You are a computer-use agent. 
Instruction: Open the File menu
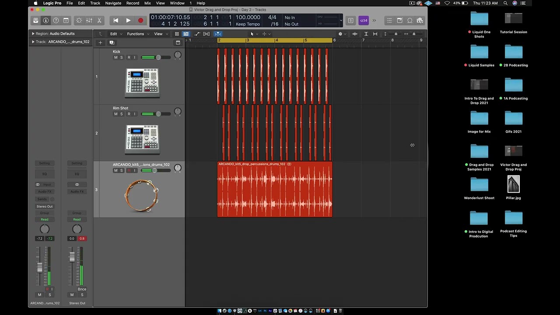(x=70, y=3)
